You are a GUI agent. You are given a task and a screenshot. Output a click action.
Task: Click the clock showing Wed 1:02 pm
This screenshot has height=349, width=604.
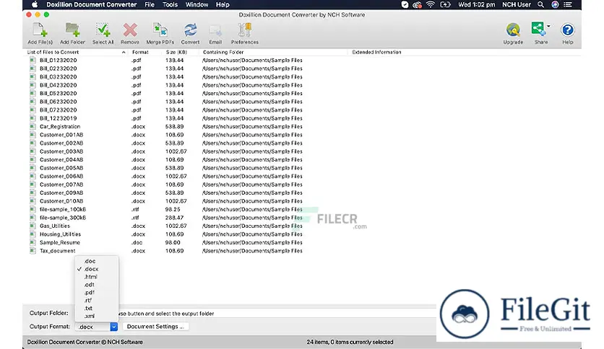tap(477, 4)
